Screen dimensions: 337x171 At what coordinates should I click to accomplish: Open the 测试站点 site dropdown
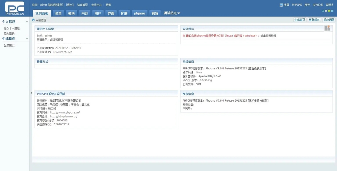[x=172, y=13]
